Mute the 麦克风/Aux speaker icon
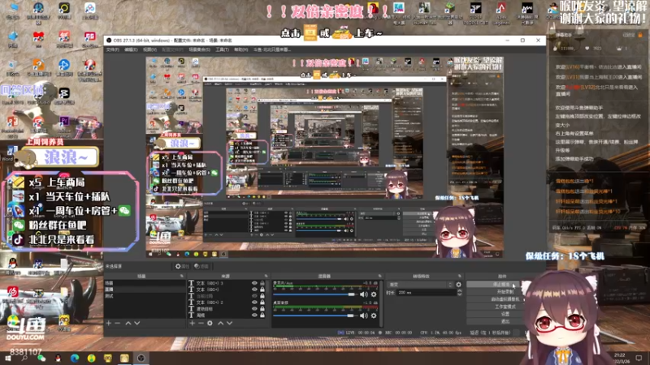The height and width of the screenshot is (365, 650). (x=363, y=294)
